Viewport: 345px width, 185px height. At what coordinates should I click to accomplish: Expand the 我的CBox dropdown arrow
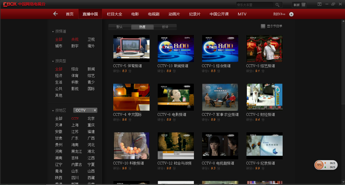point(291,14)
